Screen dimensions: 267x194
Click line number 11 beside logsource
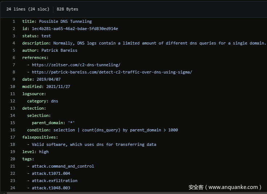13,94
